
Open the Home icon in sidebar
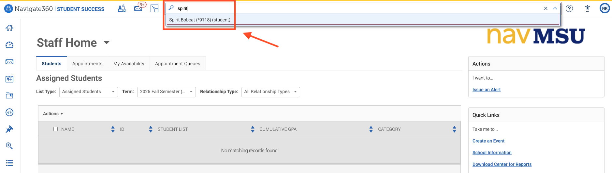click(x=9, y=28)
